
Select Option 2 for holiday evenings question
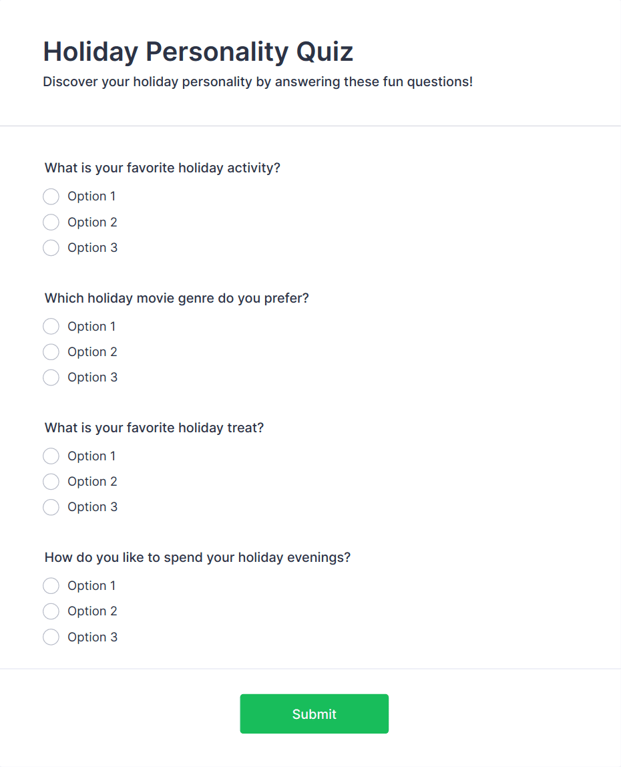51,611
